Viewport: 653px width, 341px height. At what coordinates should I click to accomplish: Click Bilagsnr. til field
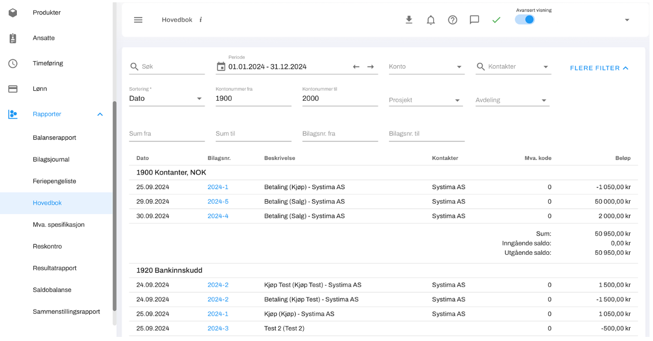[426, 134]
